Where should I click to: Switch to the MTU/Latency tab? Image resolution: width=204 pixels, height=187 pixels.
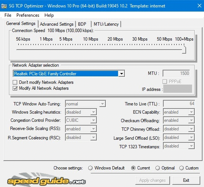(x=106, y=24)
